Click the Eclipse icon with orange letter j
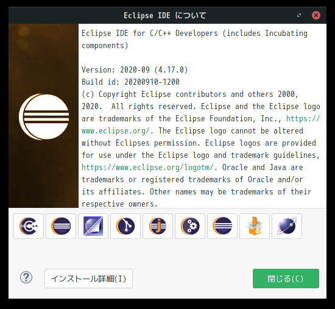 click(158, 226)
